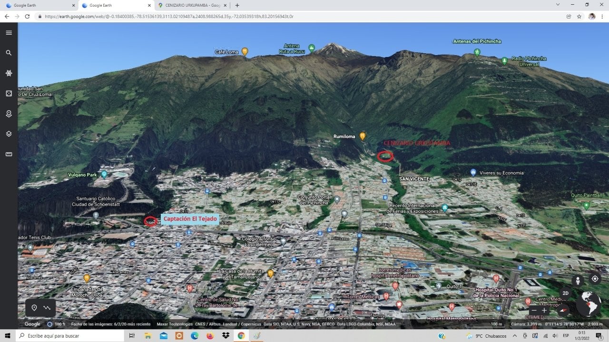
Task: Select the Measure ruler tool
Action: coord(9,154)
